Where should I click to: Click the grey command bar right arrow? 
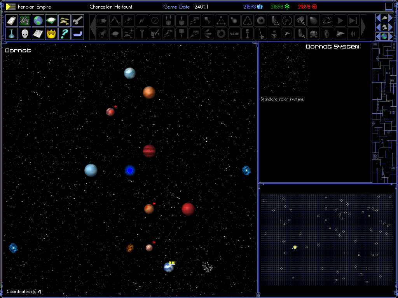363,27
